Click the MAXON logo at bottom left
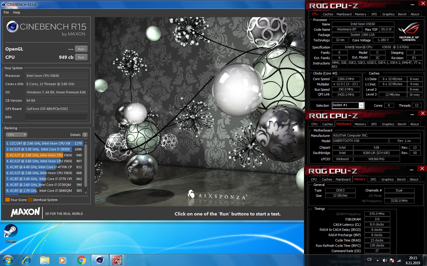This screenshot has height=266, width=427. 25,212
